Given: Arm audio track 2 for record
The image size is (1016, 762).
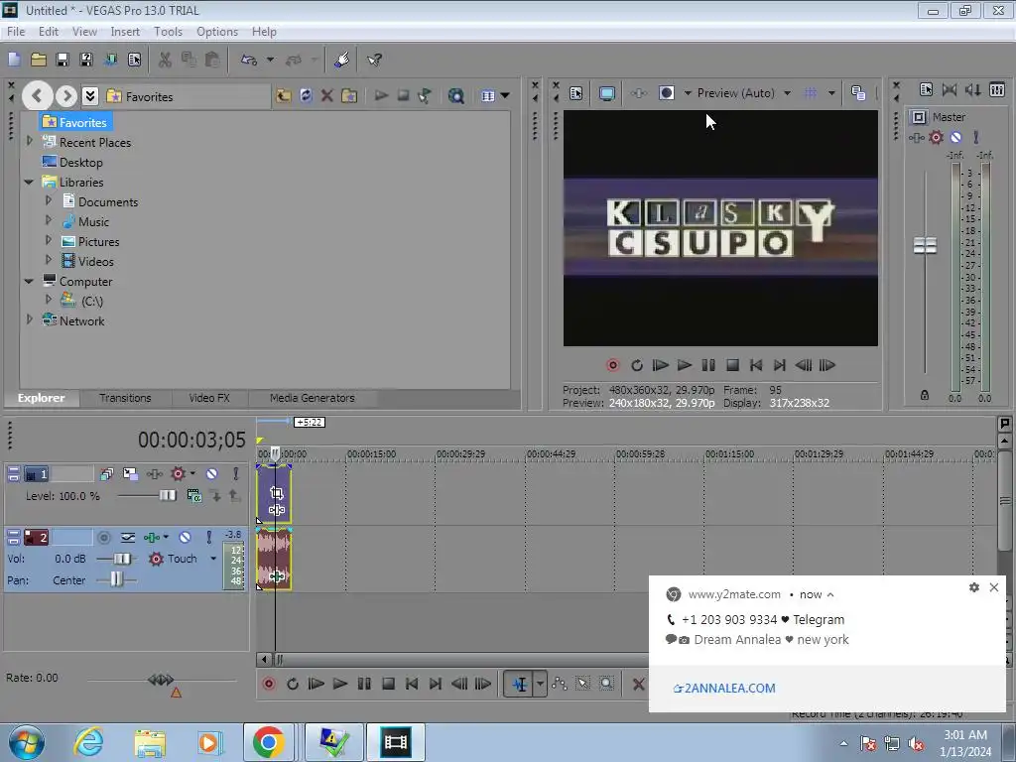Looking at the screenshot, I should [103, 537].
